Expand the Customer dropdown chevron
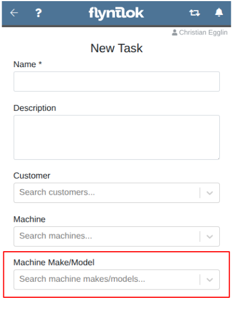This screenshot has width=232, height=310. pos(210,193)
